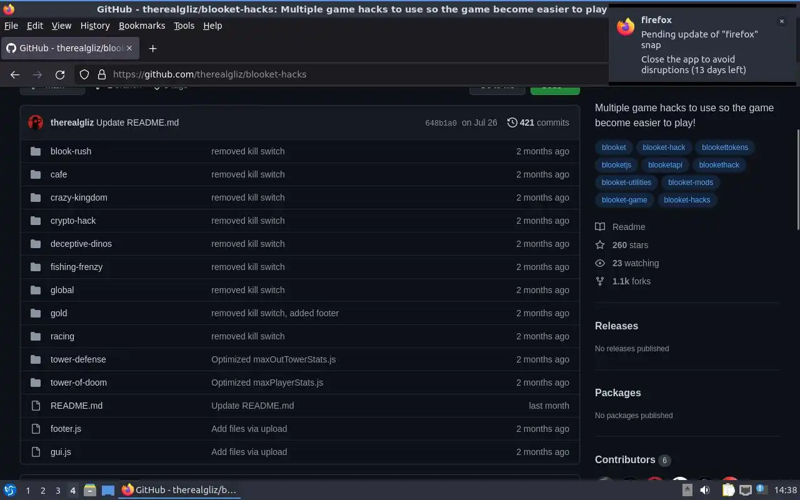Open the 'Update README.md' commit message in header
800x500 pixels.
[x=137, y=122]
